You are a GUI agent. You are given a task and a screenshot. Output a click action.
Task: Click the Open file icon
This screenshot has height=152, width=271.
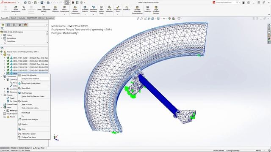pyautogui.click(x=36, y=3)
